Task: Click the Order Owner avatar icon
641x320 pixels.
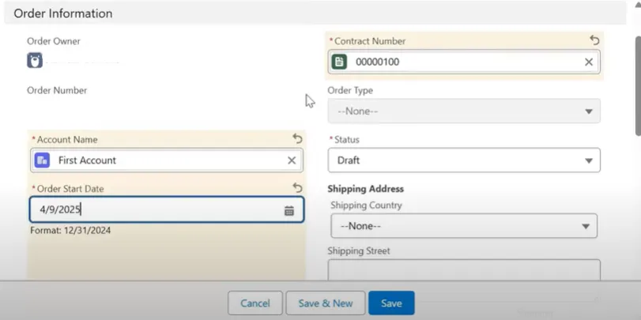Action: (35, 60)
